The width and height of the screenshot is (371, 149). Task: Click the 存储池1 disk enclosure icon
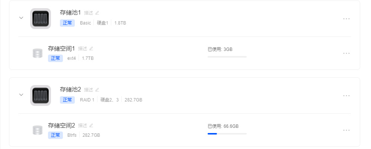(x=41, y=18)
